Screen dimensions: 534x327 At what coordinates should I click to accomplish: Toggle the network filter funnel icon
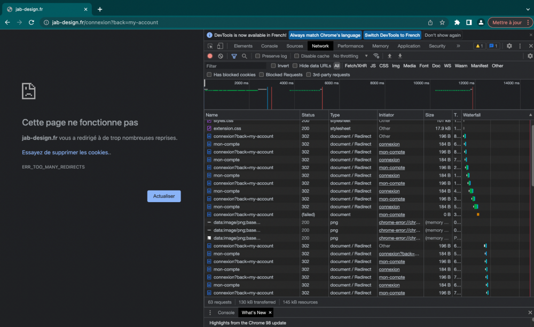pyautogui.click(x=234, y=56)
